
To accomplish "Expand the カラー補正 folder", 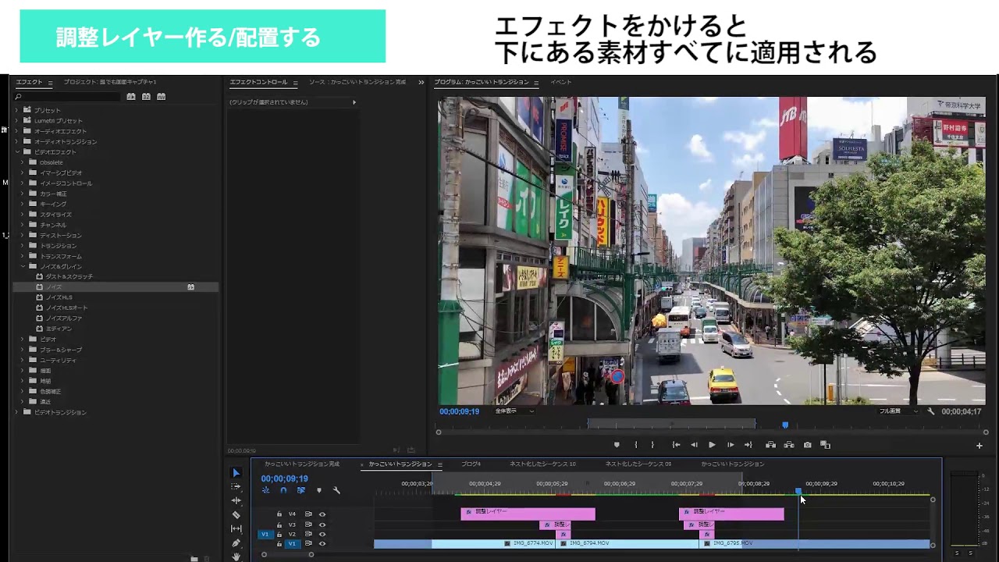I will point(23,194).
